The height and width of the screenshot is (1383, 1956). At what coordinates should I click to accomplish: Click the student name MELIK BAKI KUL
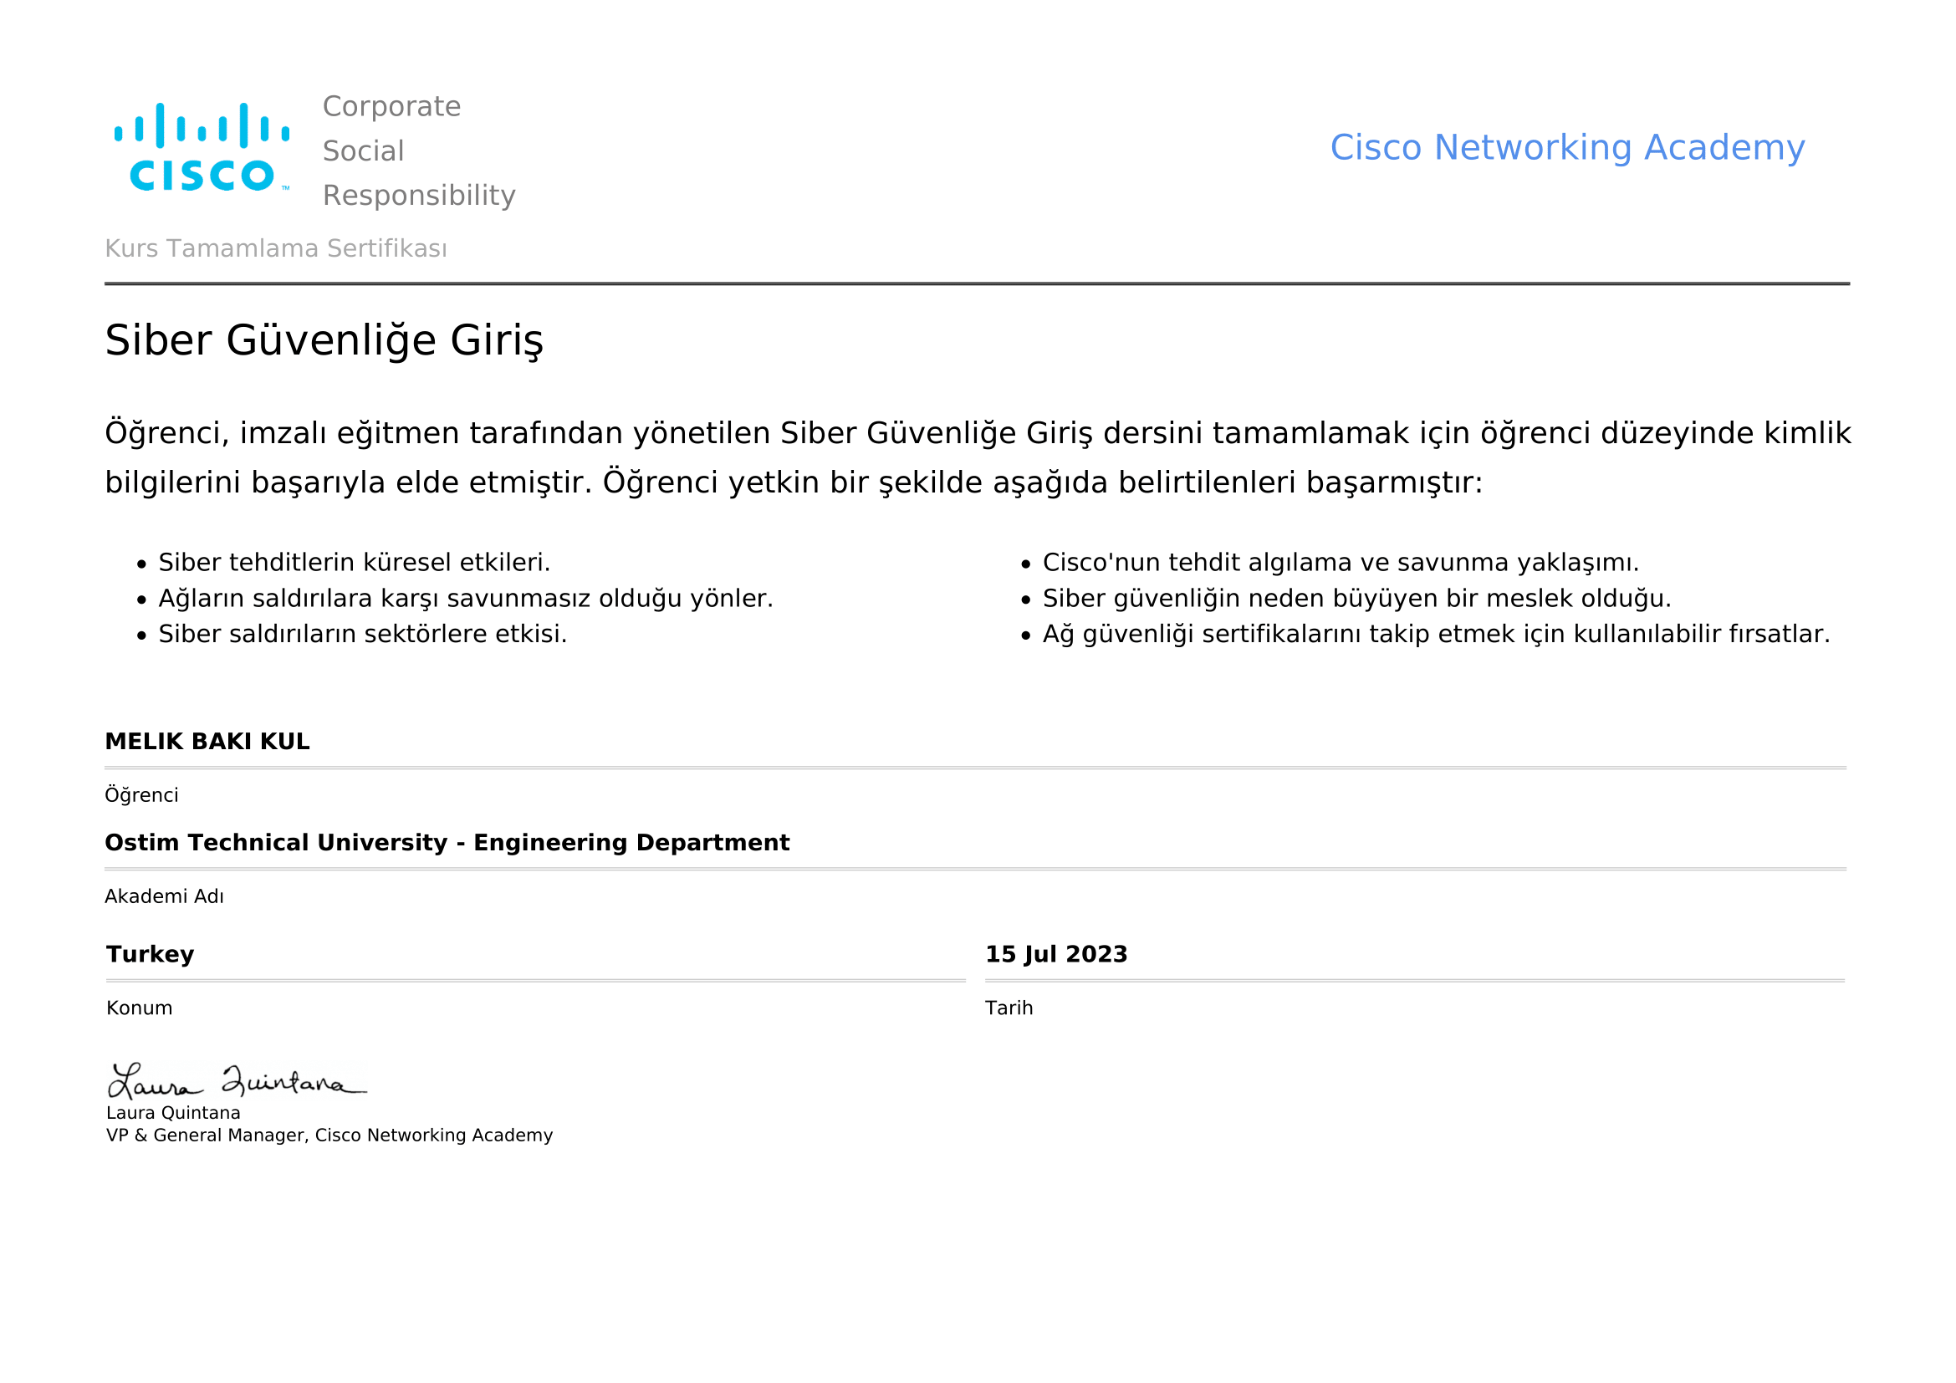pyautogui.click(x=207, y=742)
